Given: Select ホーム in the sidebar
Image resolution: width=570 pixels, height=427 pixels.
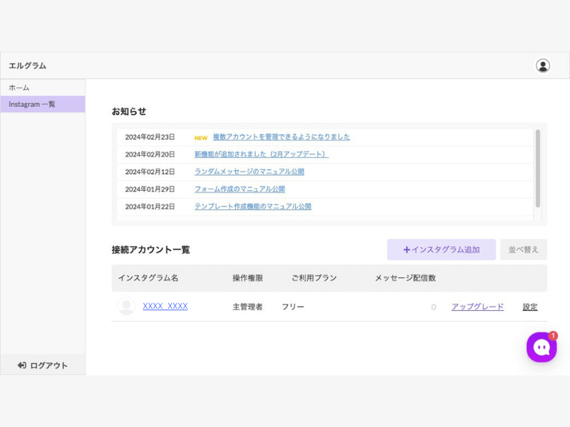Looking at the screenshot, I should click(19, 88).
